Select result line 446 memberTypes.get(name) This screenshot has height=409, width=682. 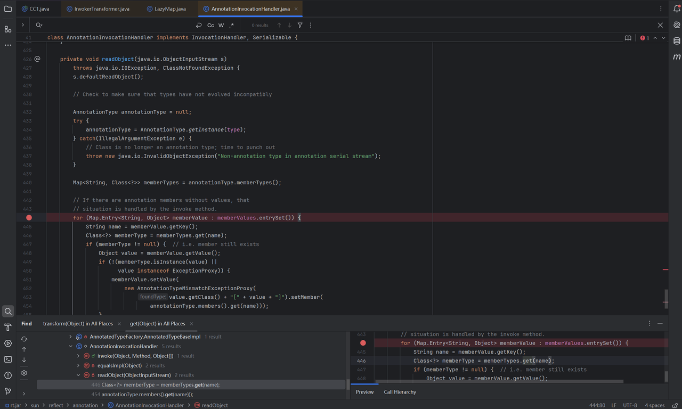[191, 385]
